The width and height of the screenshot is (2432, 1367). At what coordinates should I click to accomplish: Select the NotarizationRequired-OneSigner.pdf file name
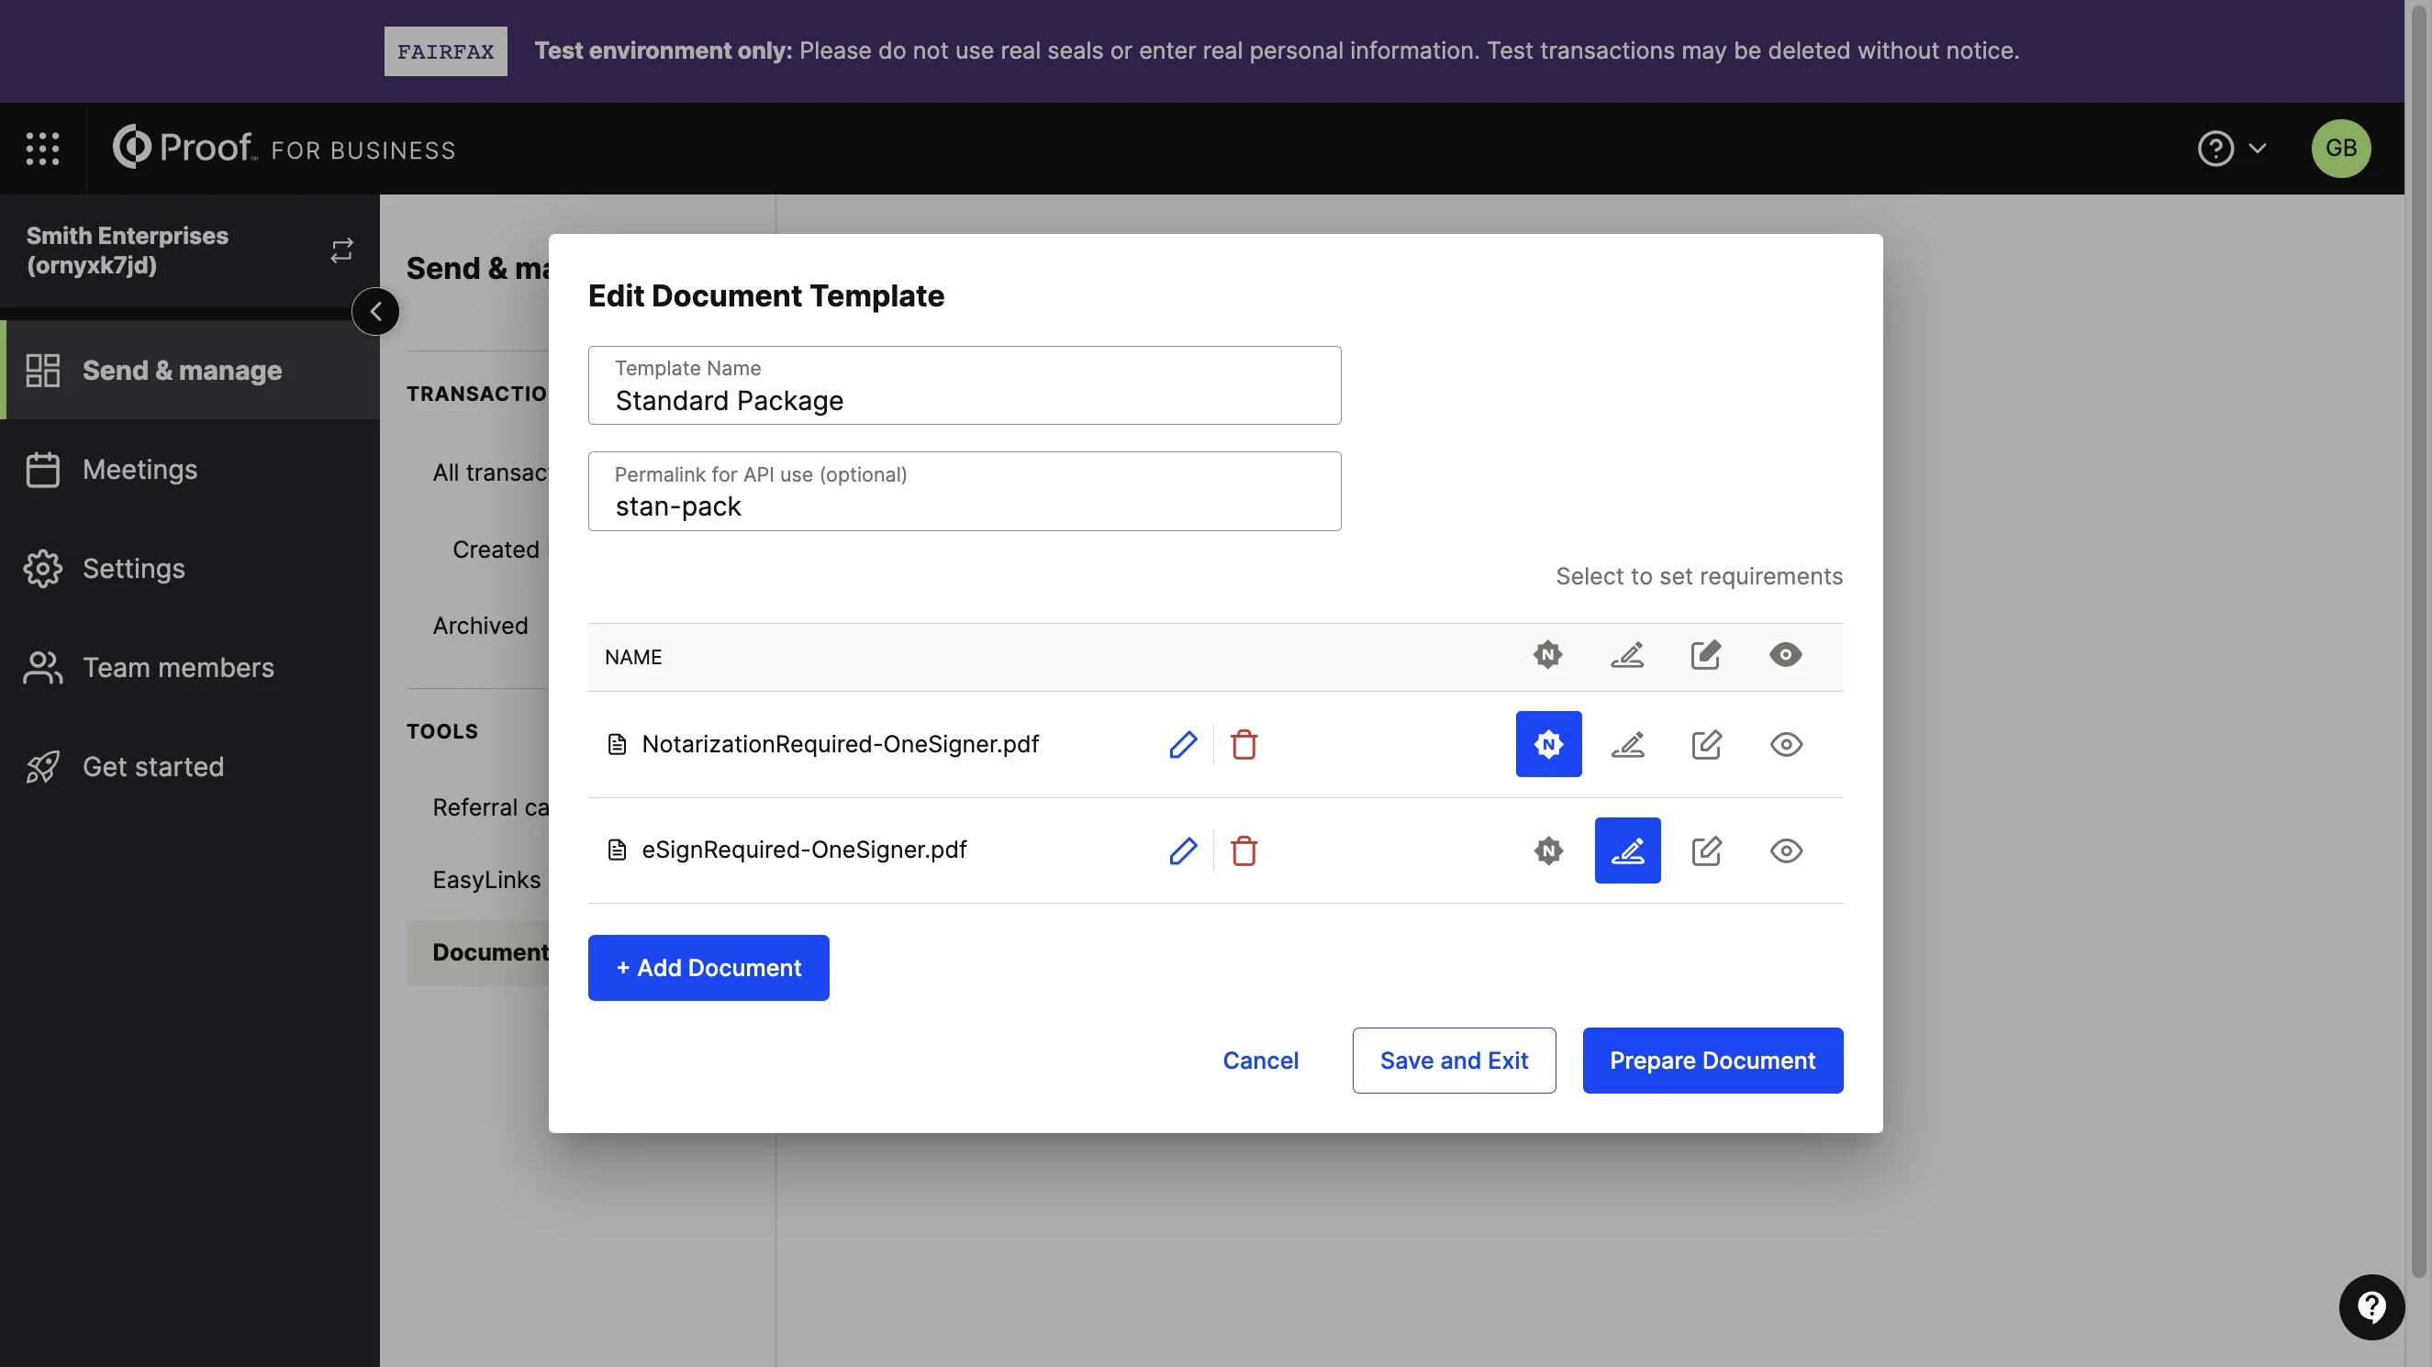click(840, 744)
